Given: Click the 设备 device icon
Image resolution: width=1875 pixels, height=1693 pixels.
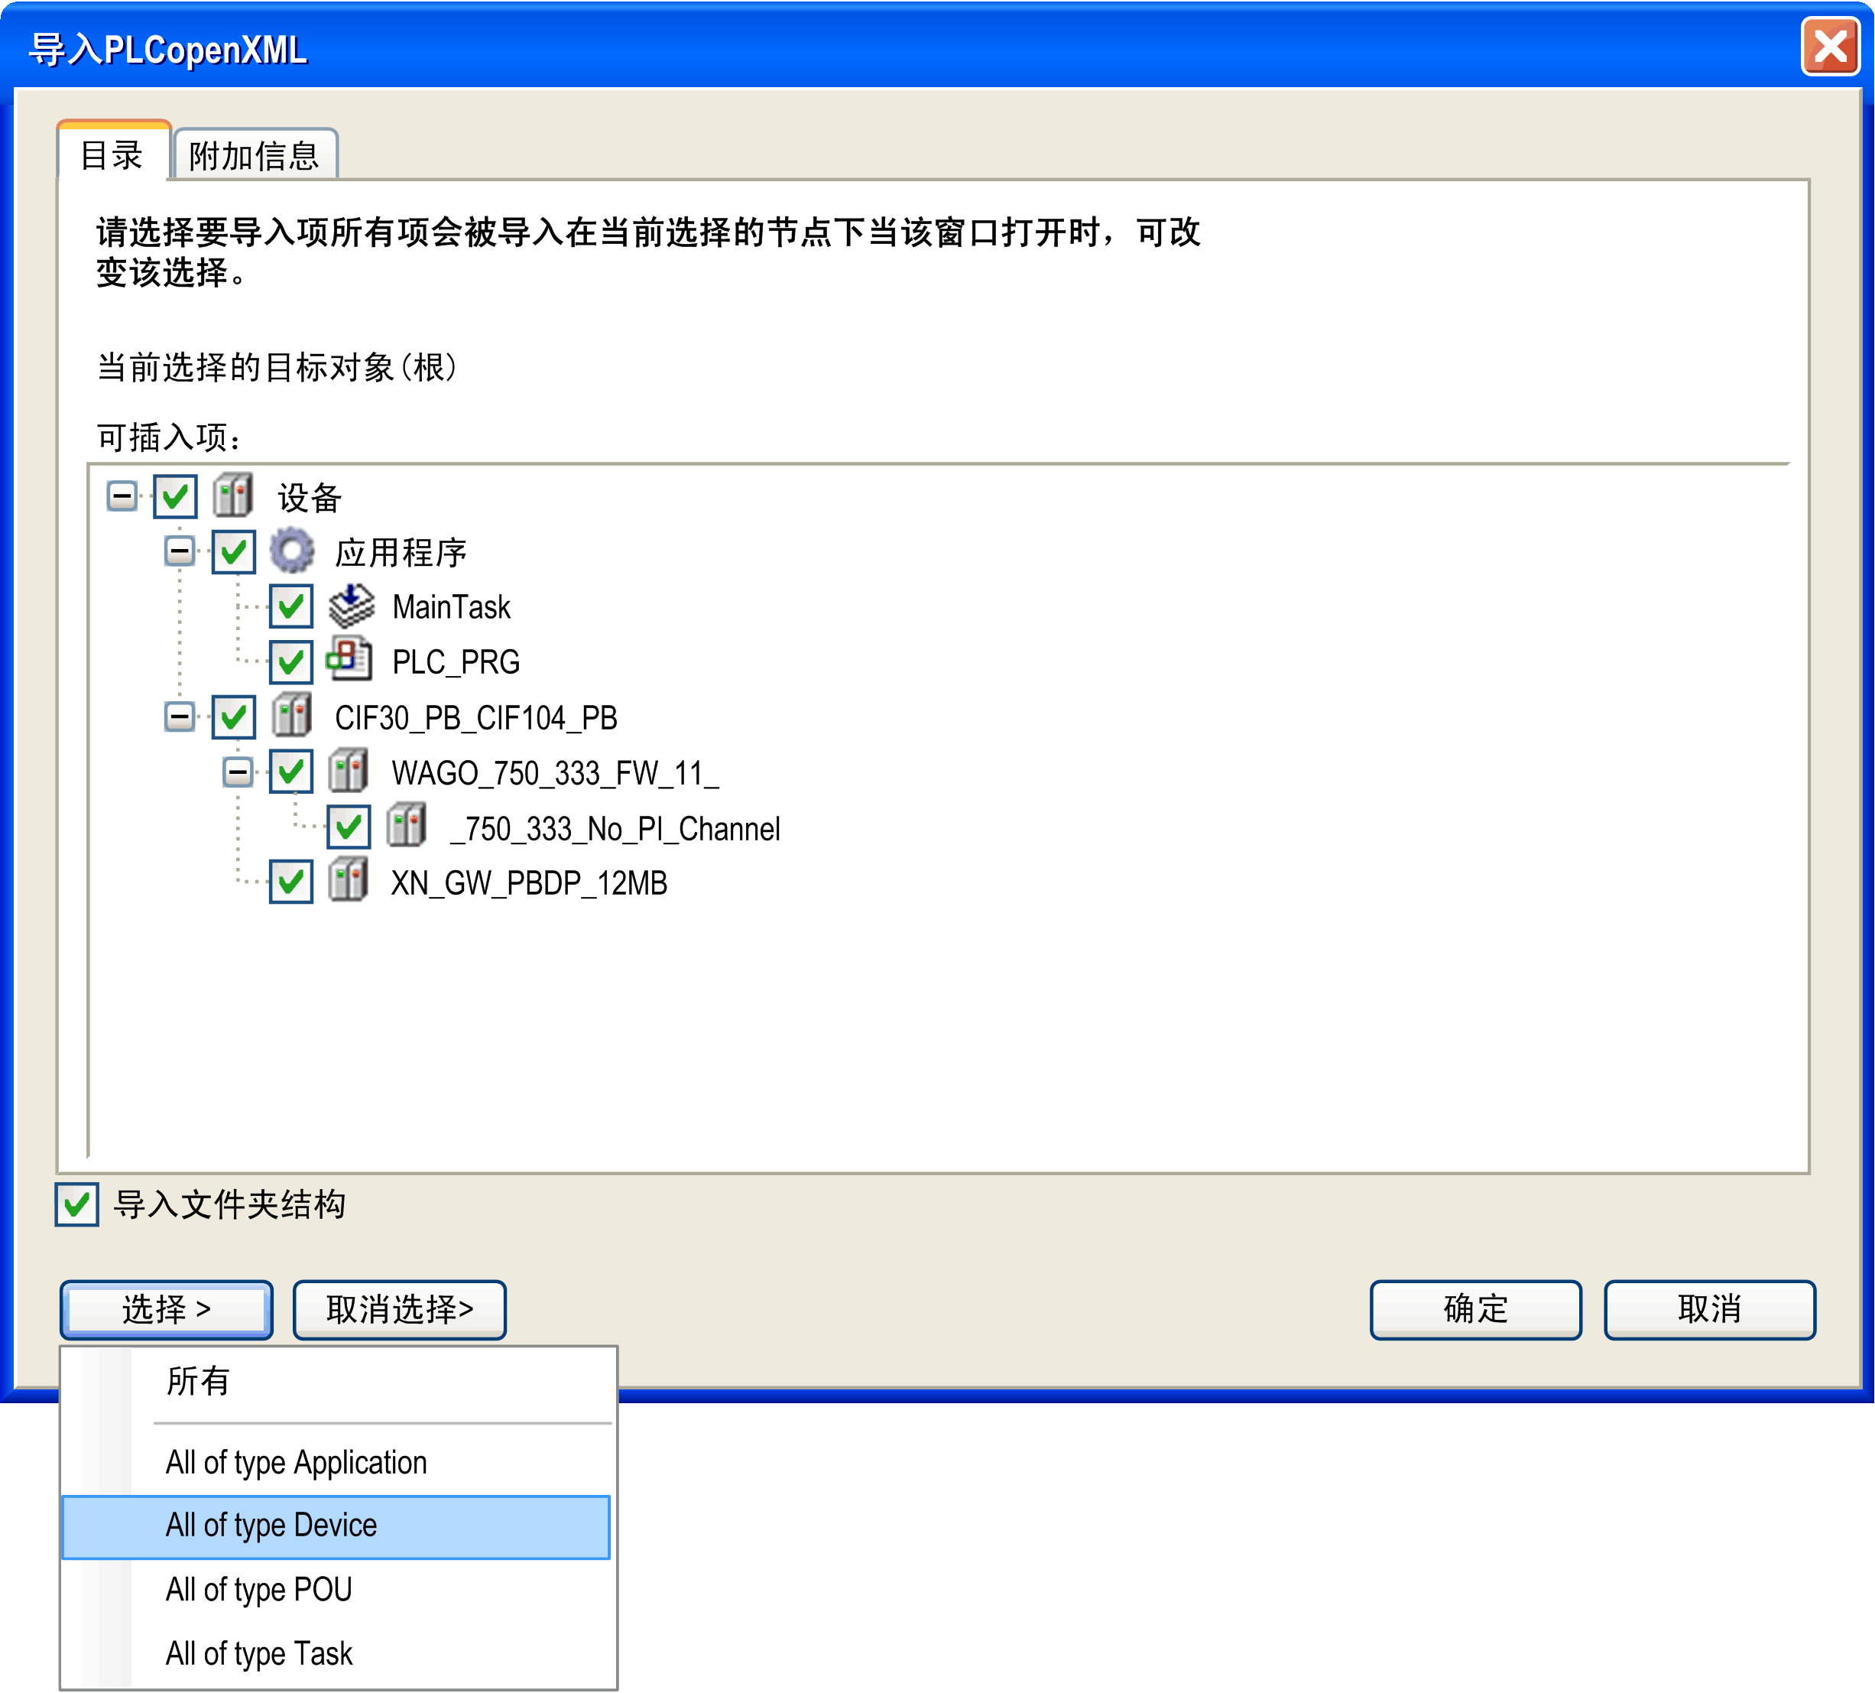Looking at the screenshot, I should coord(233,495).
